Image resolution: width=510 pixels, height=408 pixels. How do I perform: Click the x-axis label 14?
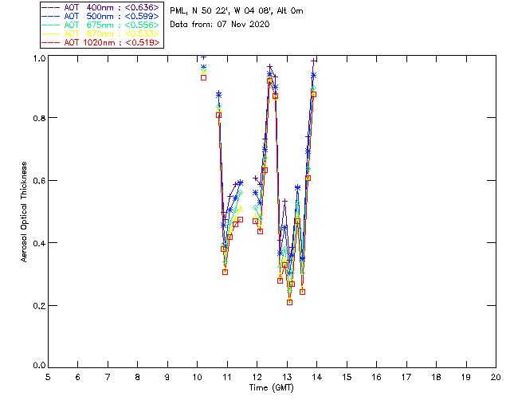317,377
